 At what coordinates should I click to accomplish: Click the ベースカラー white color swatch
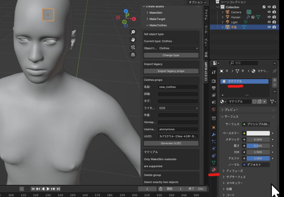258,133
